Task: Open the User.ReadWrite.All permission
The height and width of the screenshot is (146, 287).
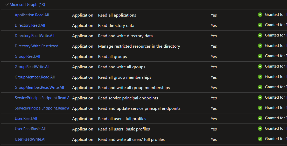Action: [x=31, y=139]
